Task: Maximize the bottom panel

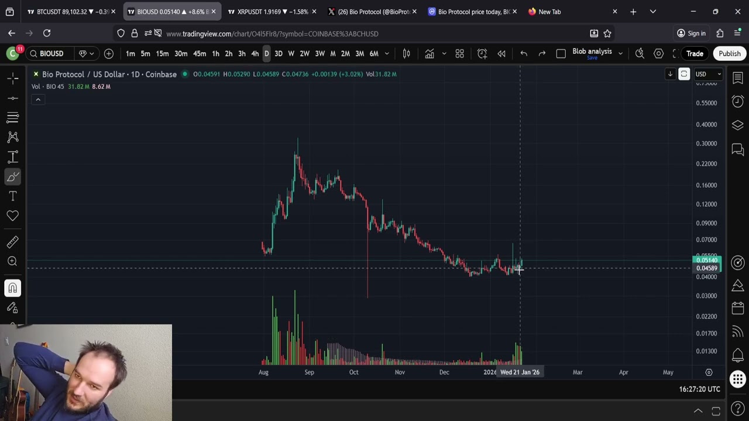Action: point(716,410)
